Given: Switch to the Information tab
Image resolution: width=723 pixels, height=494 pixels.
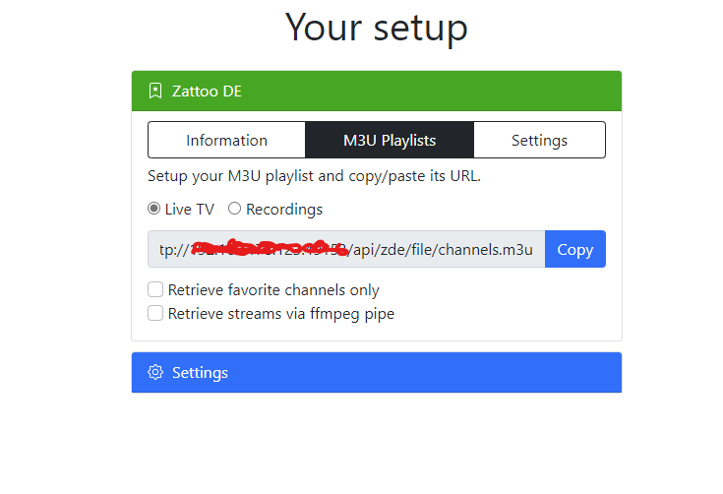Looking at the screenshot, I should (226, 140).
